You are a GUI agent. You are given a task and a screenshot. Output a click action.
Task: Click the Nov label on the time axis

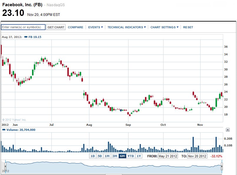click(200, 125)
